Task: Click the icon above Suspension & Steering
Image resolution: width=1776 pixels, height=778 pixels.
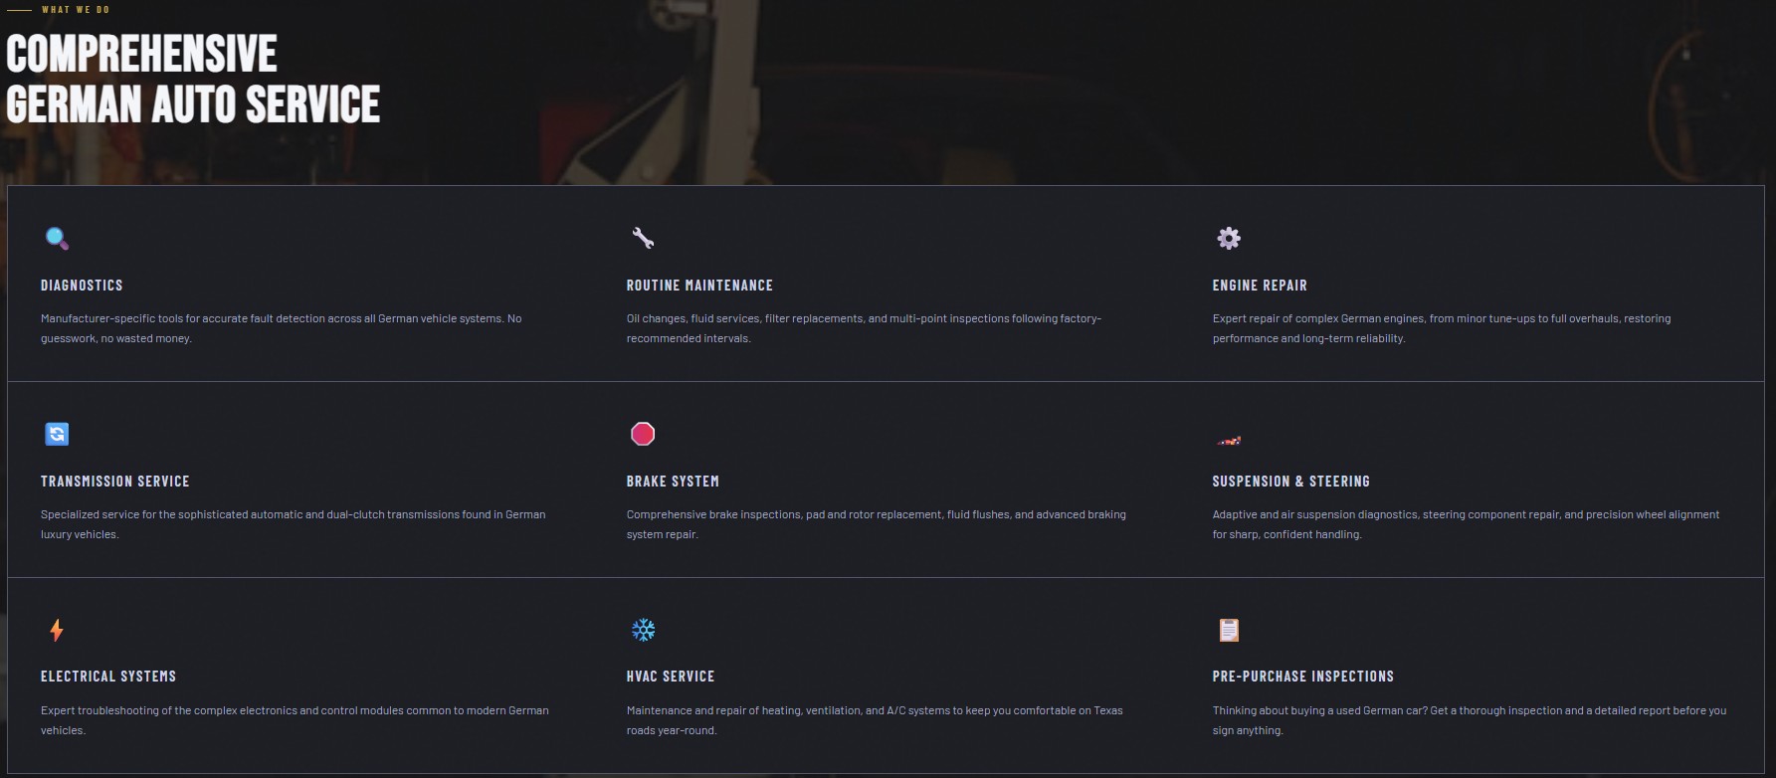Action: [x=1229, y=439]
